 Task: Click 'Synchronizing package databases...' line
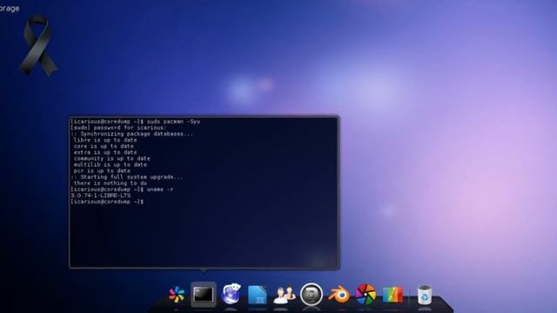(131, 134)
